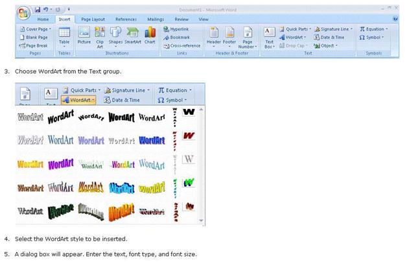Viewport: 407px width, 262px height.
Task: Switch to the Home tab
Action: pyautogui.click(x=43, y=19)
